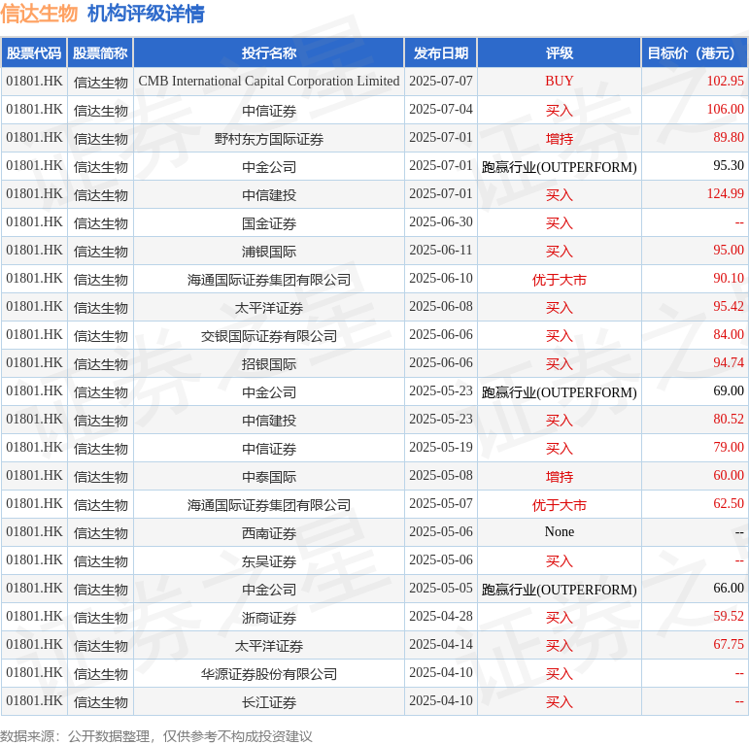Click date 2025-06-10

pyautogui.click(x=441, y=279)
